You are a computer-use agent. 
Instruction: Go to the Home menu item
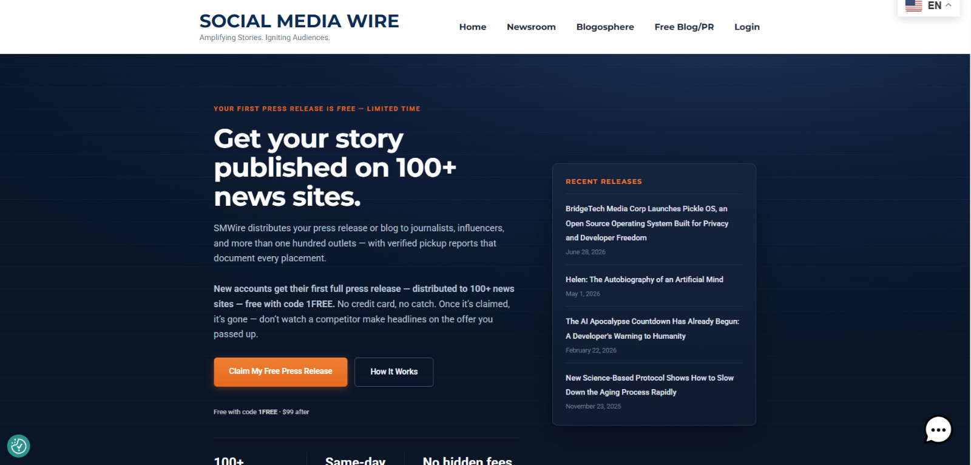point(473,27)
